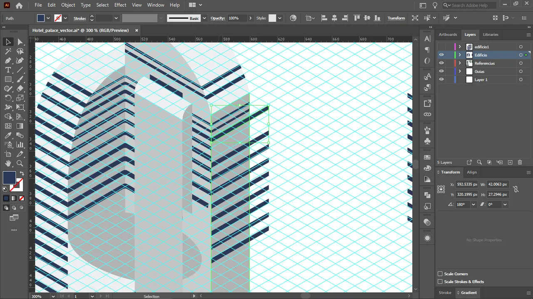
Task: Select the Gradient tool in toolbar
Action: click(x=20, y=126)
